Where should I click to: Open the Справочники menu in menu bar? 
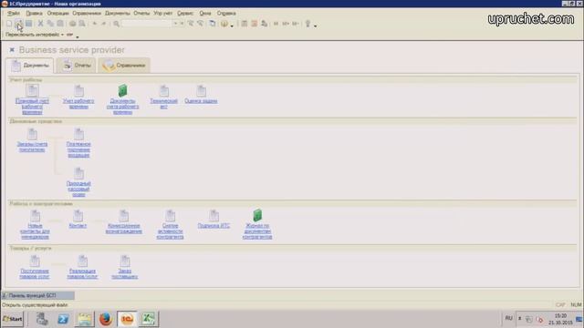[87, 13]
